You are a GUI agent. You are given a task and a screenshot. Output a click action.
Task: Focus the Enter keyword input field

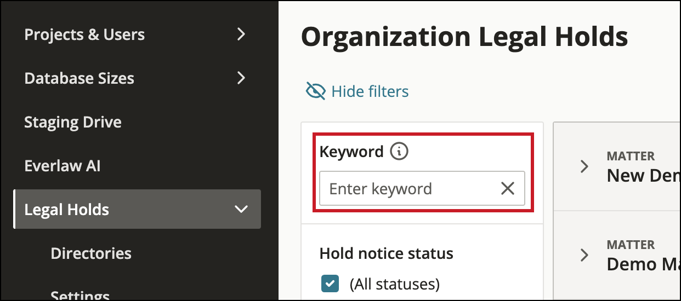tap(422, 189)
